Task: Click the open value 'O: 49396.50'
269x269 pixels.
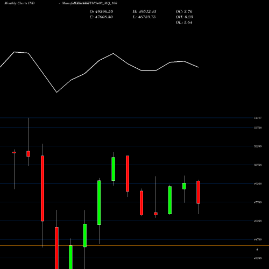Action: 101,12
